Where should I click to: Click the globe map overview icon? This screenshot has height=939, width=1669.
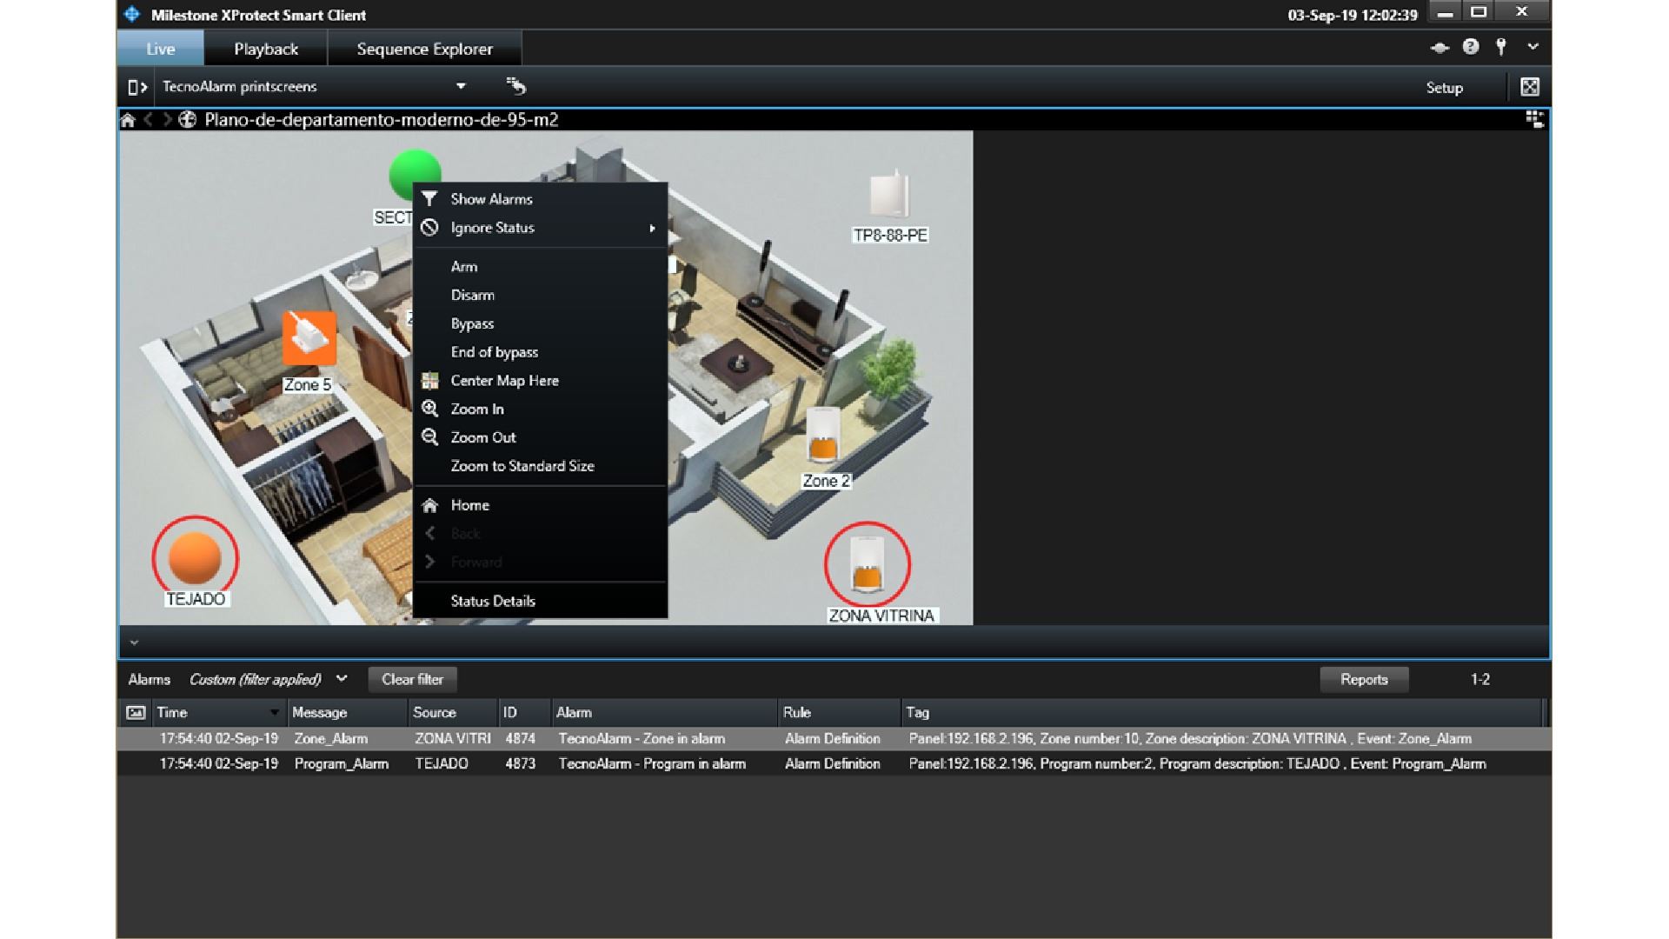click(x=187, y=120)
